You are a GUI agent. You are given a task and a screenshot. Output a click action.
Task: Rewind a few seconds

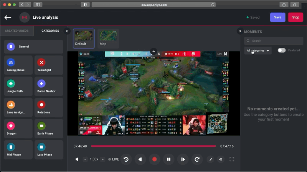tap(126, 159)
